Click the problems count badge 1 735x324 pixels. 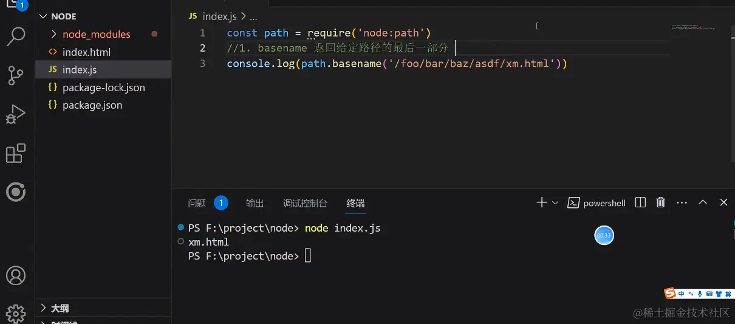pos(221,203)
